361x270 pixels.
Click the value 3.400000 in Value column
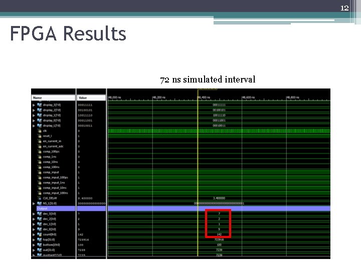pos(85,198)
